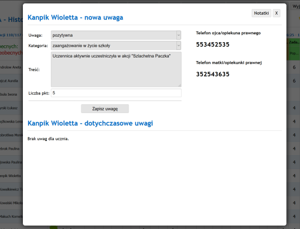
Task: Close the dialog with X button
Action: (277, 13)
